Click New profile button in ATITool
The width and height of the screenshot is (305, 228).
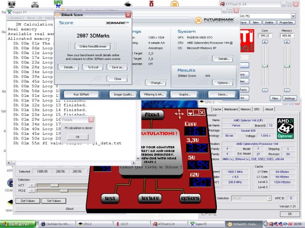click(x=255, y=22)
